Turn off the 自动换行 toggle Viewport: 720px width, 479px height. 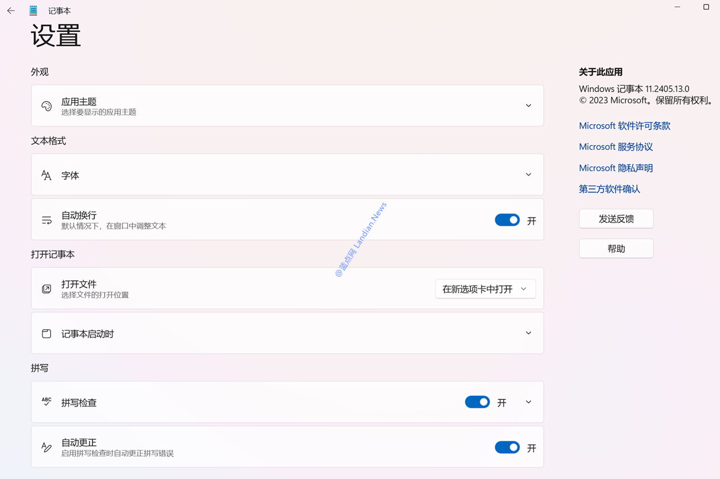click(507, 220)
